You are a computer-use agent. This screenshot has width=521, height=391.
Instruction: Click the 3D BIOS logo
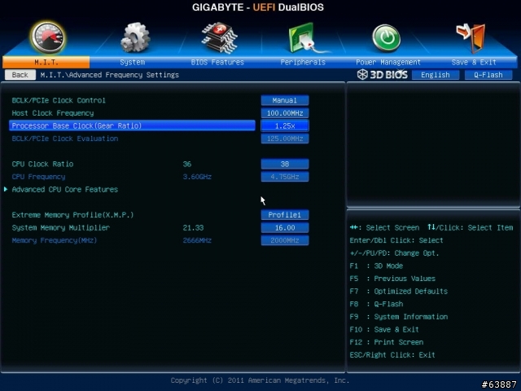tap(382, 74)
